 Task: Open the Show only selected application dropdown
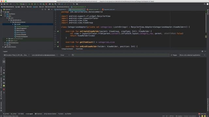[192, 55]
